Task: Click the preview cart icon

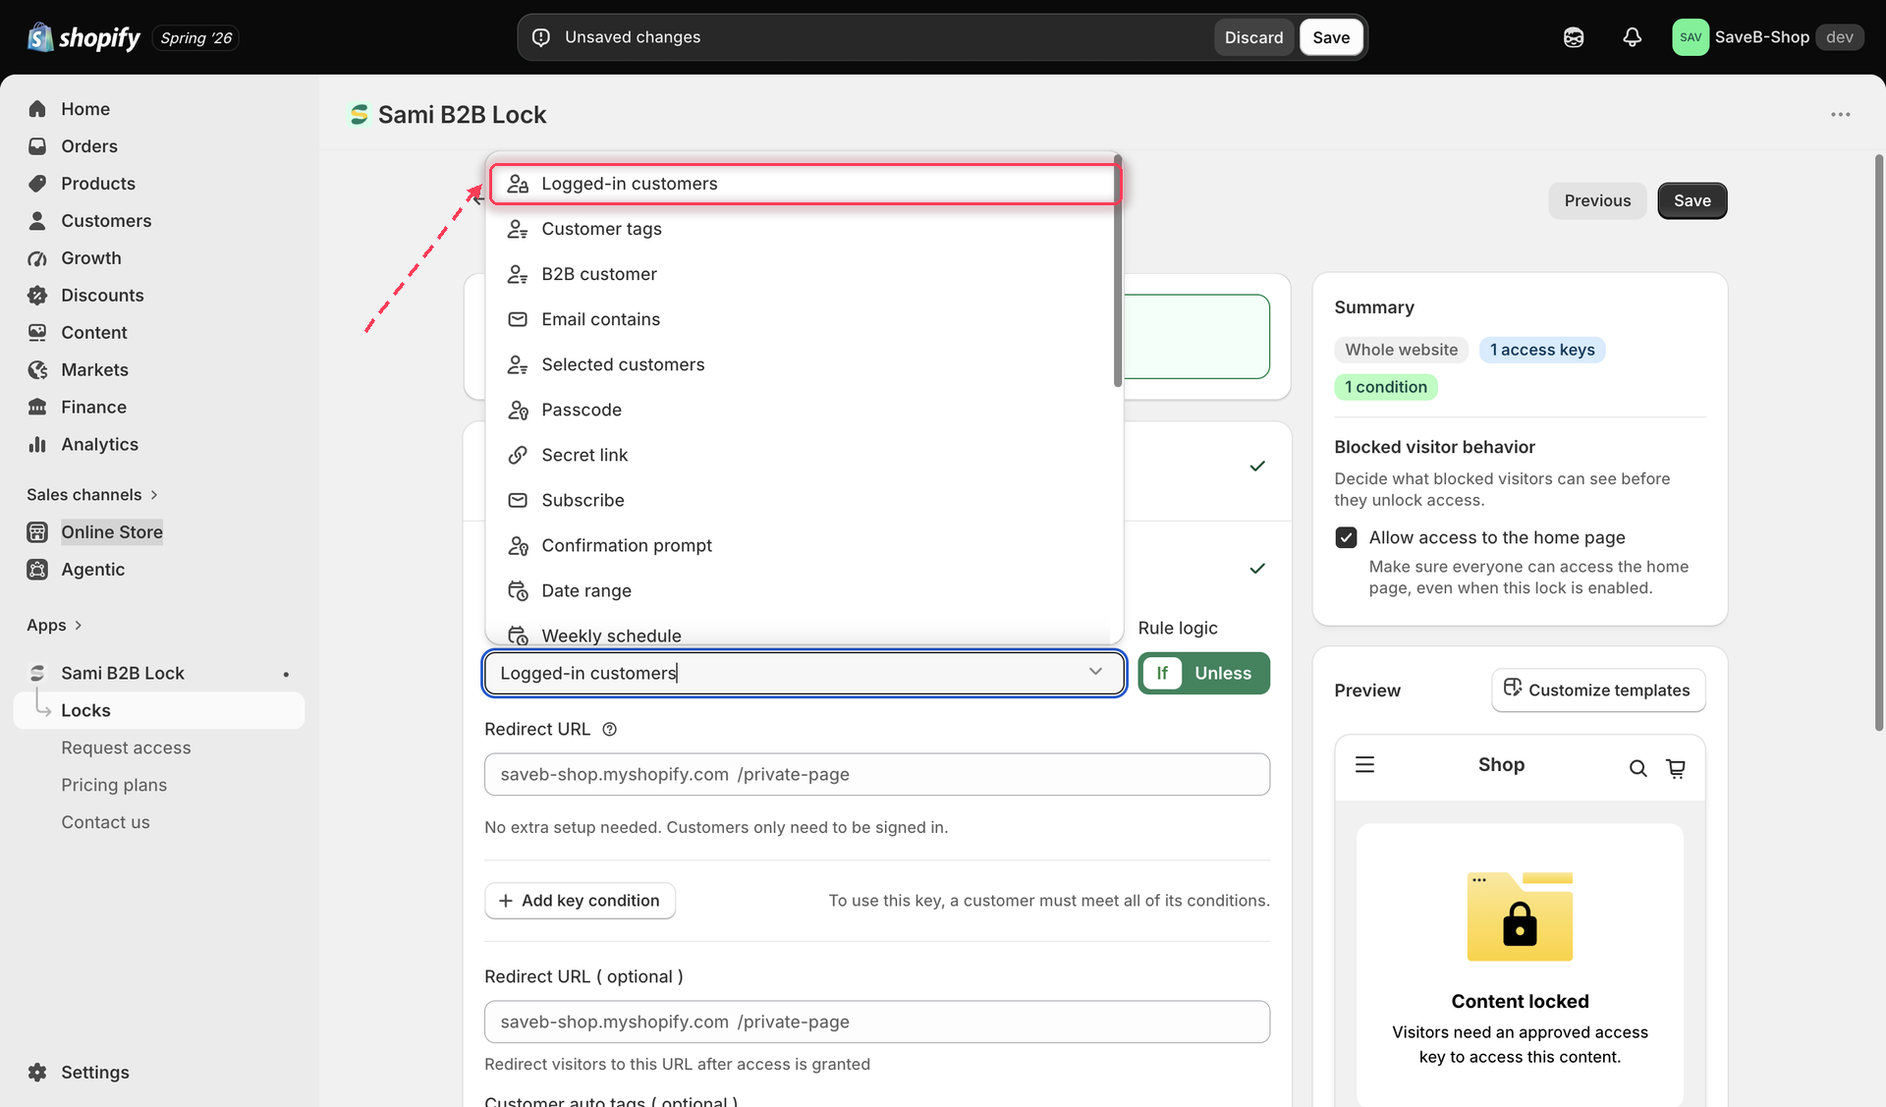Action: click(1676, 768)
